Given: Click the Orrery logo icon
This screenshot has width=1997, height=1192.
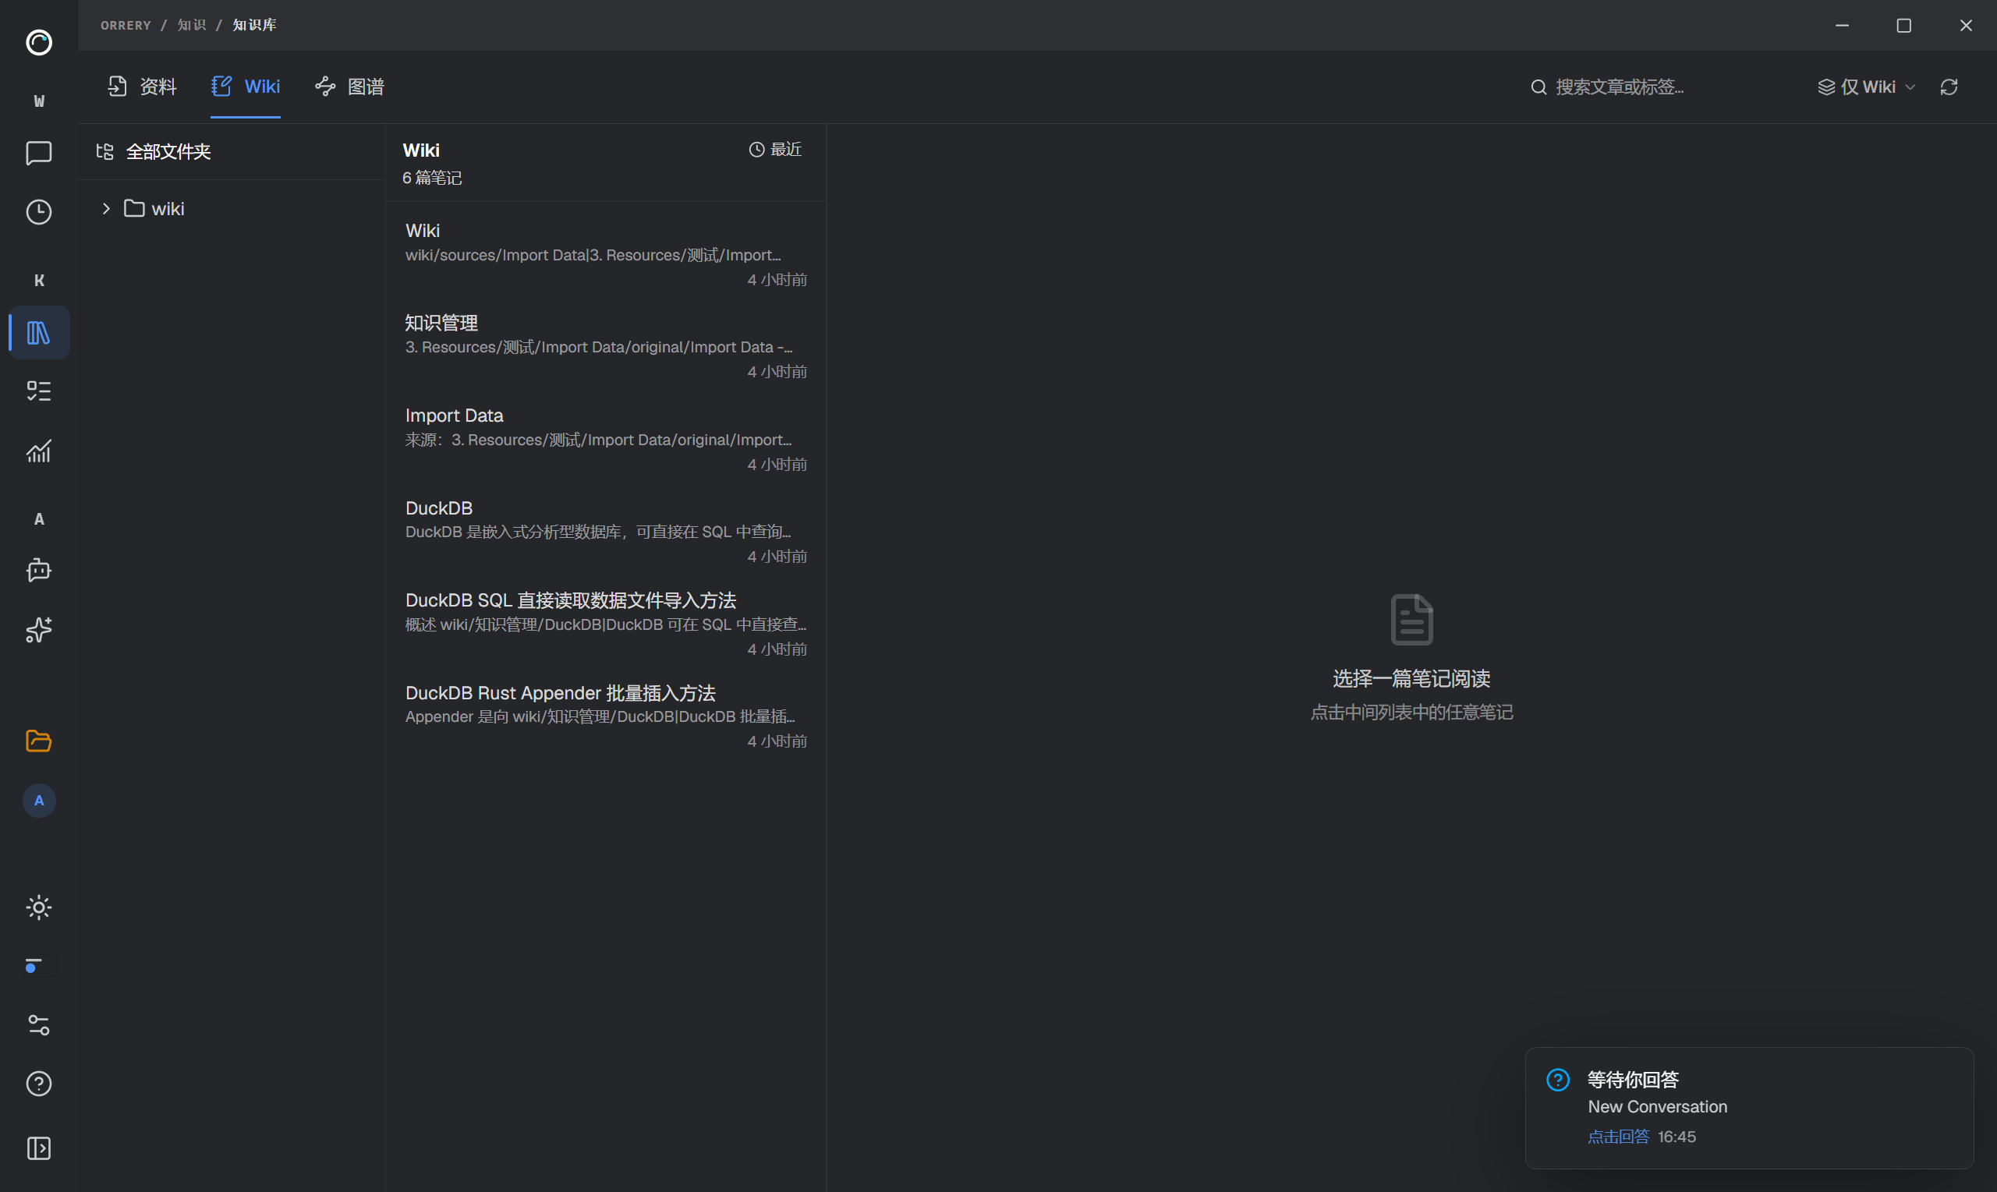Looking at the screenshot, I should 38,42.
